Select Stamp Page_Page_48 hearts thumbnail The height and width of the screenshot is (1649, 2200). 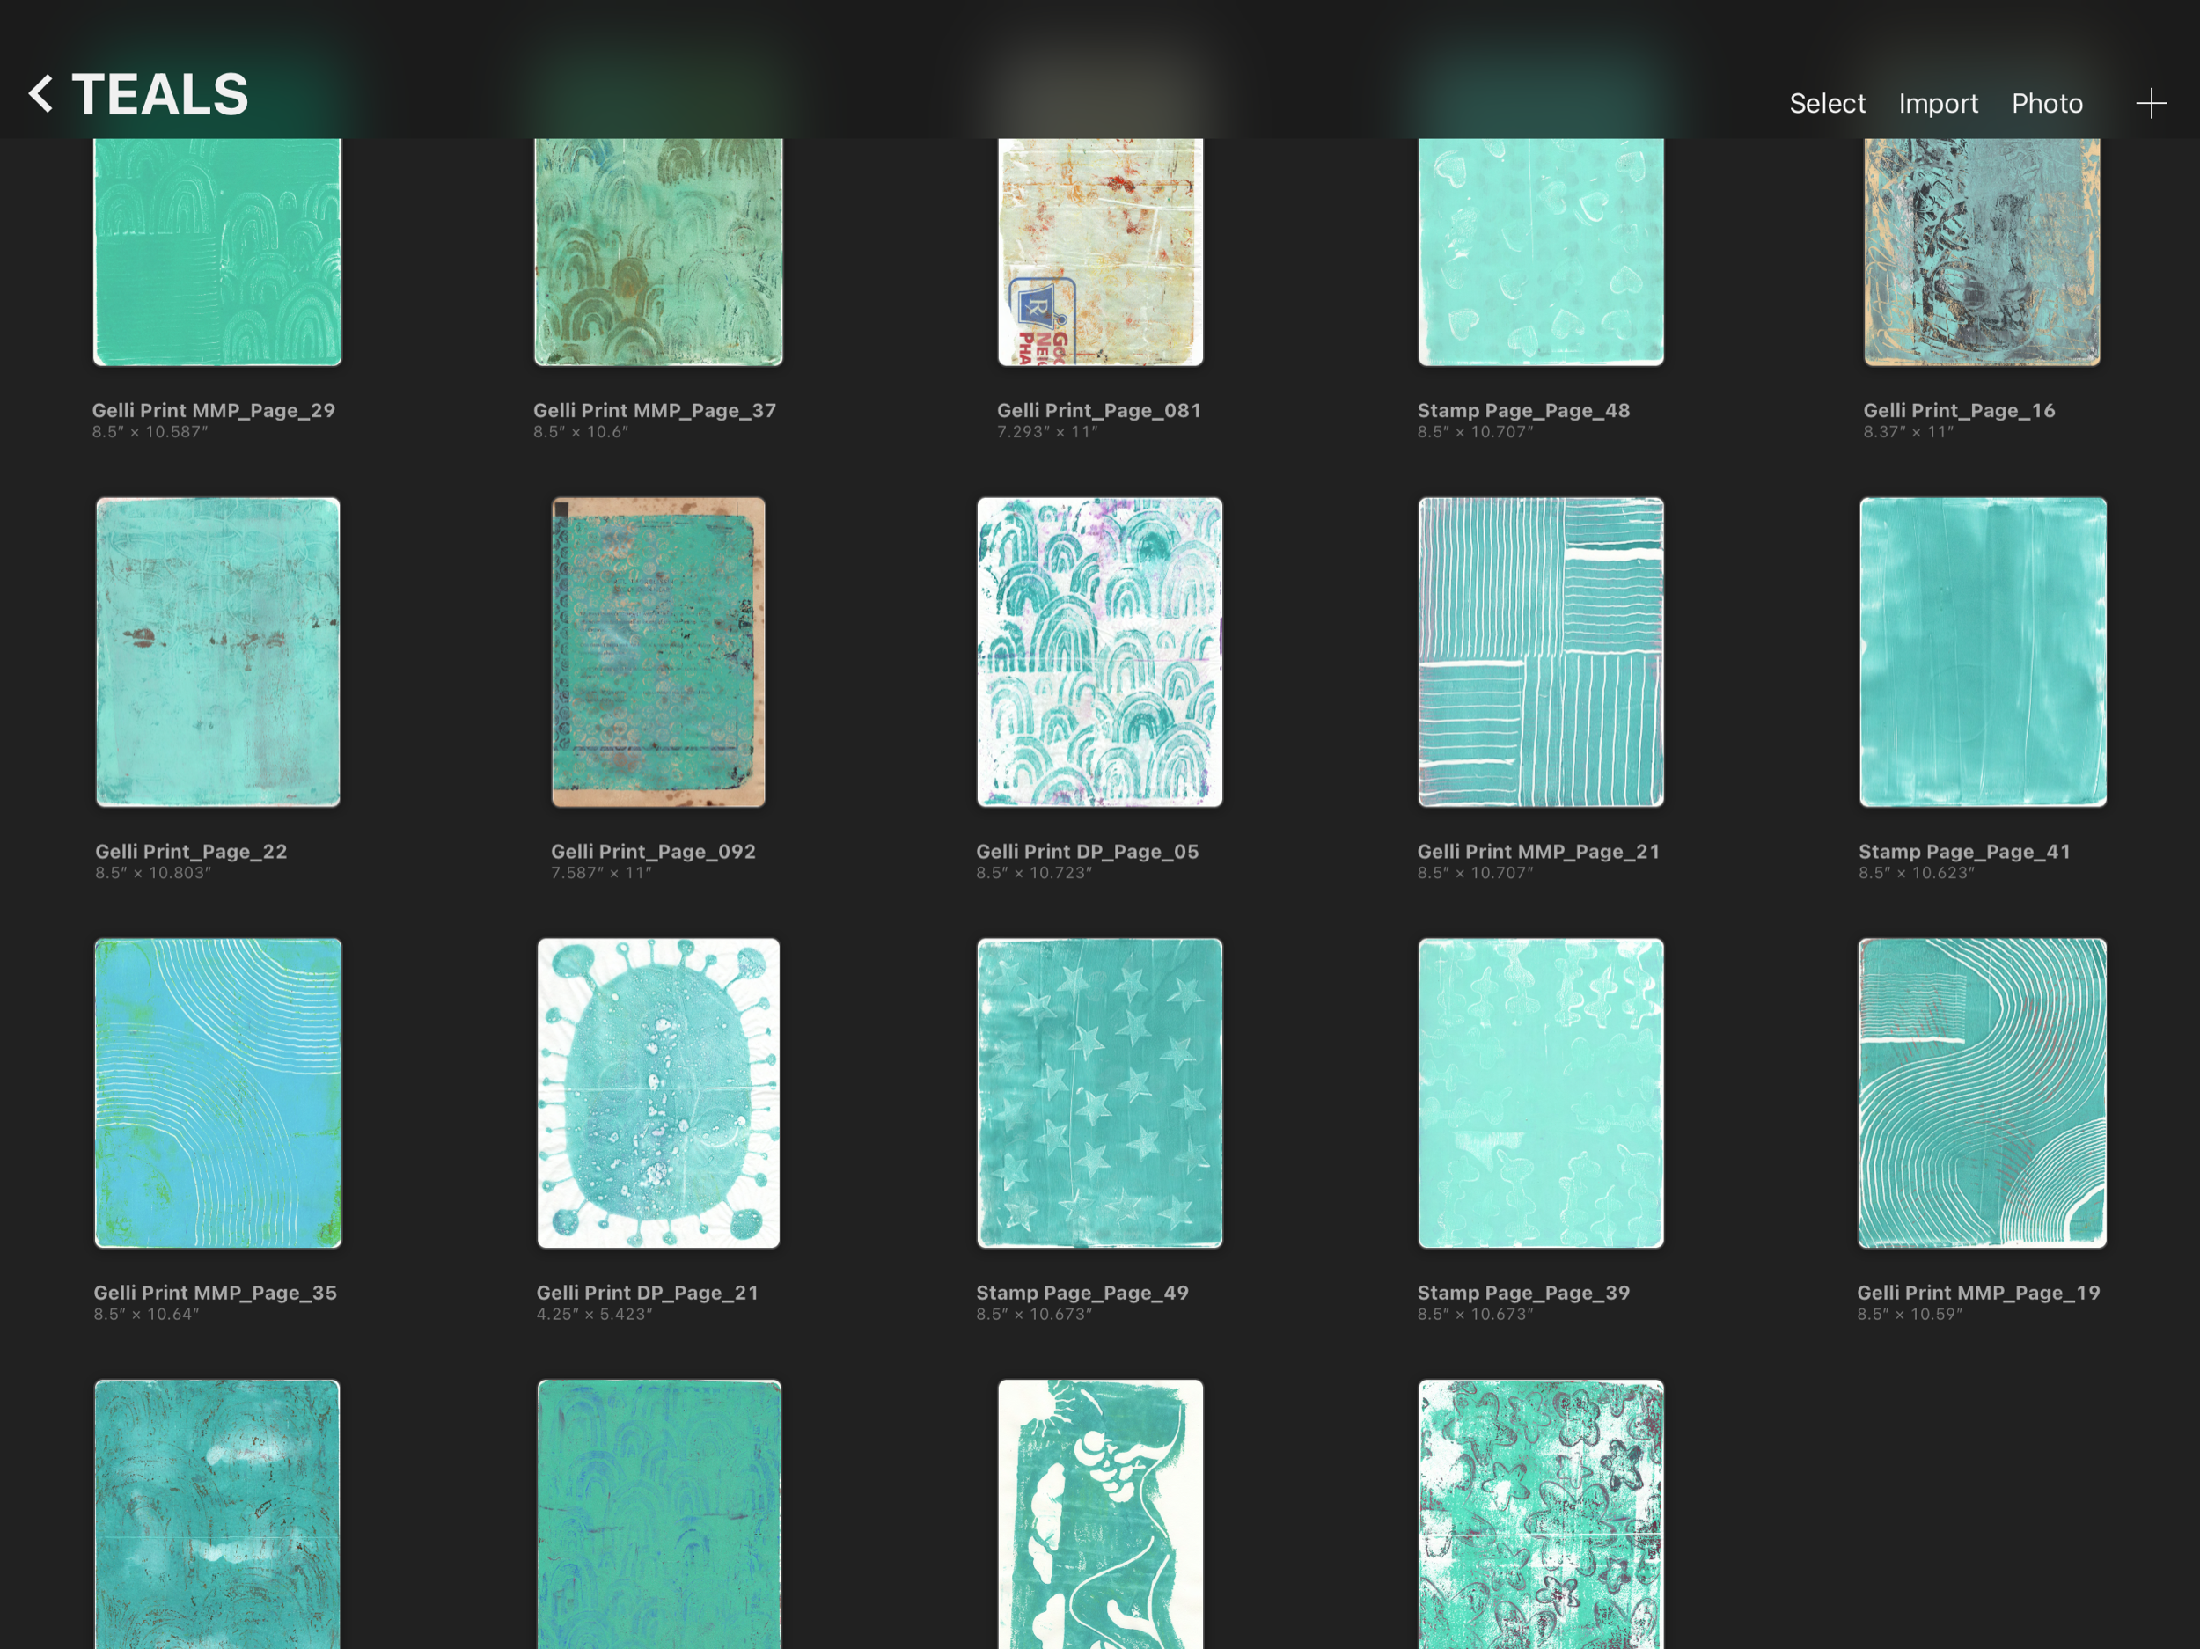coord(1541,251)
